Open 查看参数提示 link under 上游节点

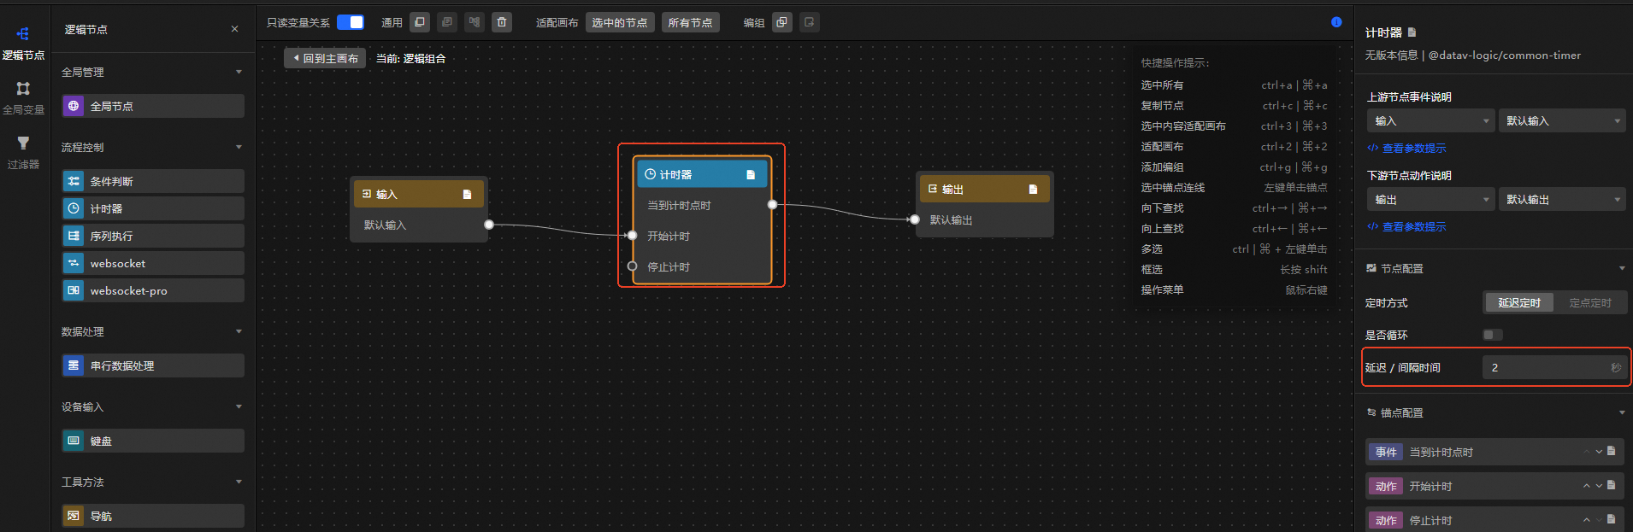1407,149
